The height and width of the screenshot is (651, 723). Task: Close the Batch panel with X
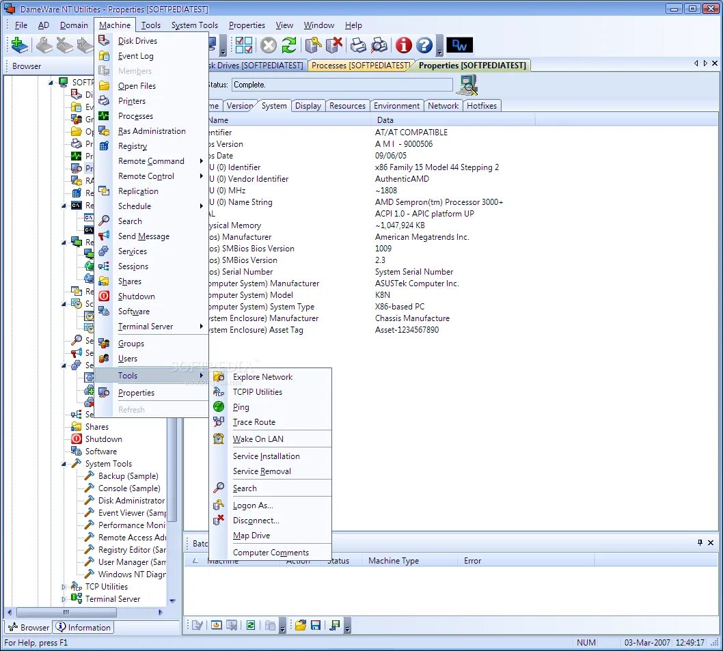point(711,542)
